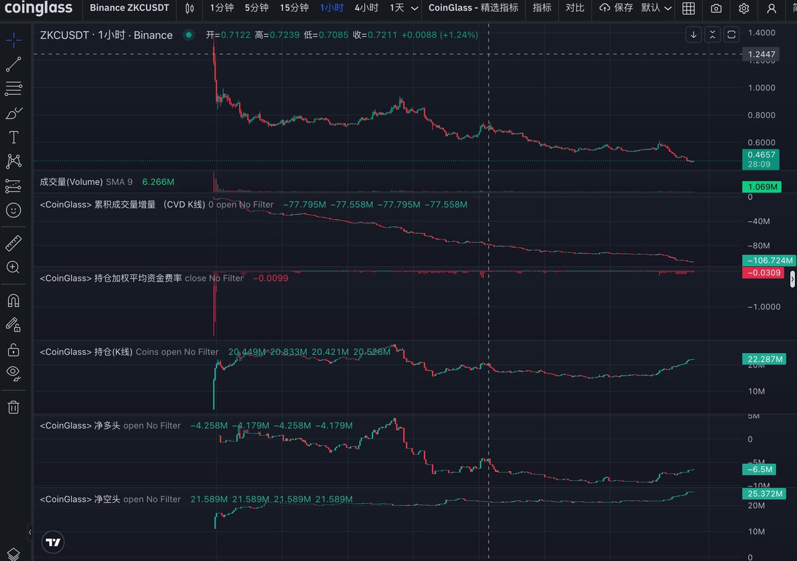The width and height of the screenshot is (797, 561).
Task: Select the trend line drawing tool
Action: 13,64
